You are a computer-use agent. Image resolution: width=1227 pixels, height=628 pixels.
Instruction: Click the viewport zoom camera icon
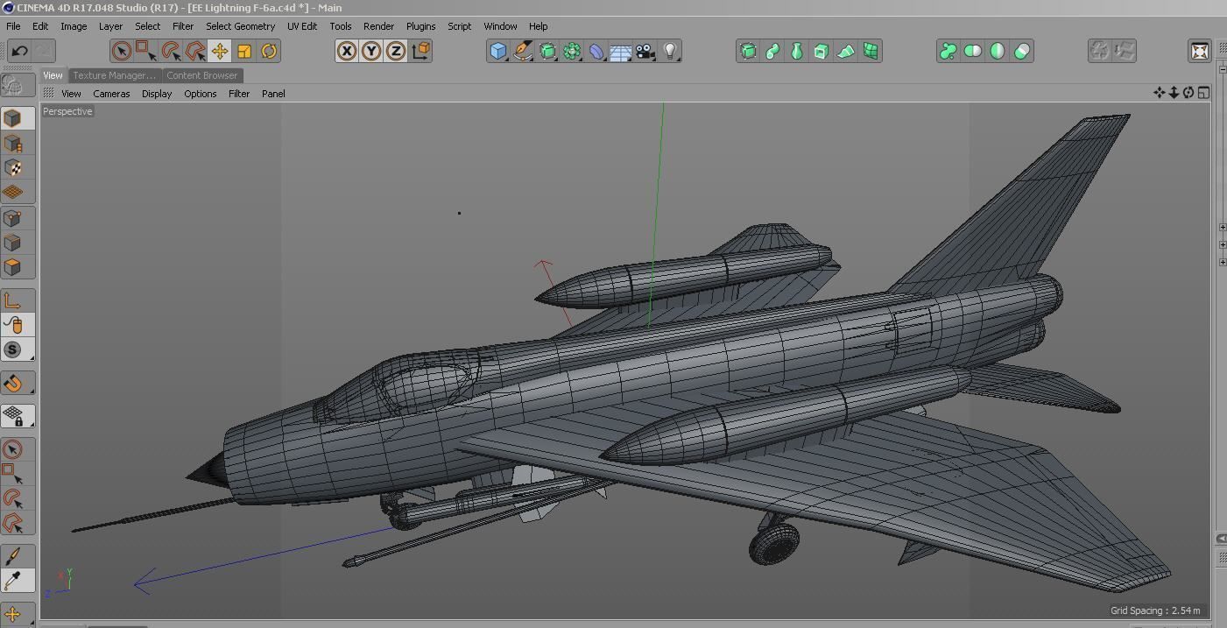tap(1174, 93)
